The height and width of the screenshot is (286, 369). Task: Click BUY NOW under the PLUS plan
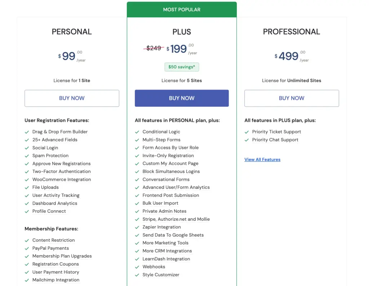[x=182, y=98]
